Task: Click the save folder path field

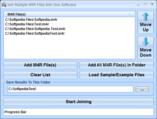Action: click(70, 89)
